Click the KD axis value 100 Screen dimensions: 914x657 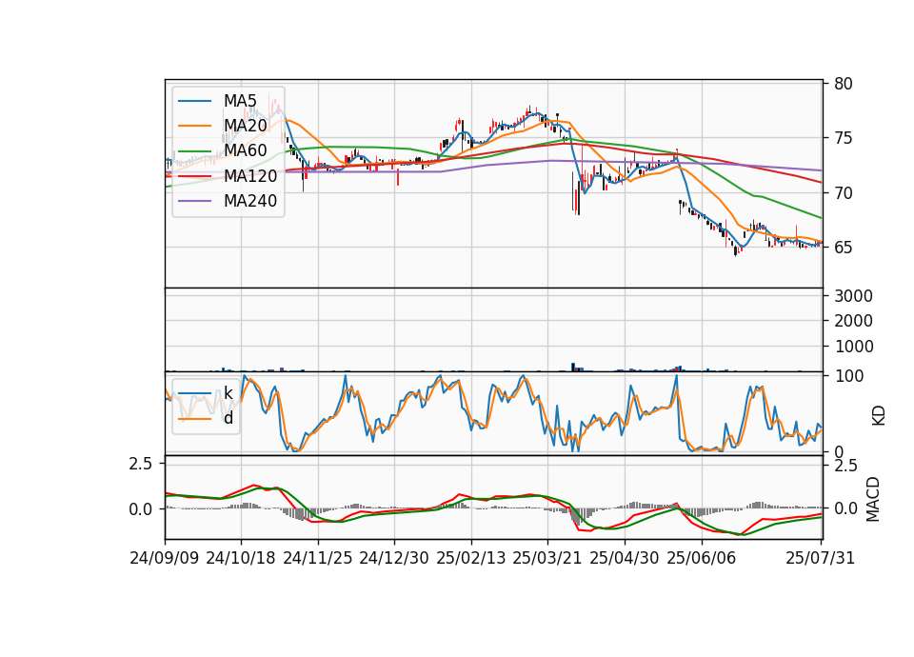[x=848, y=376]
